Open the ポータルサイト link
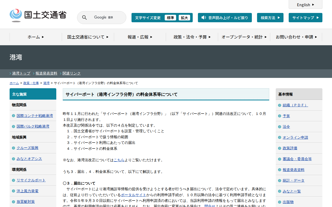Screen dimensions: 332x207 pyautogui.click(x=134, y=195)
